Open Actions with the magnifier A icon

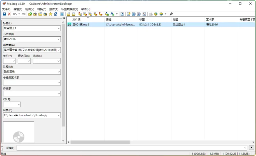(x=107, y=14)
